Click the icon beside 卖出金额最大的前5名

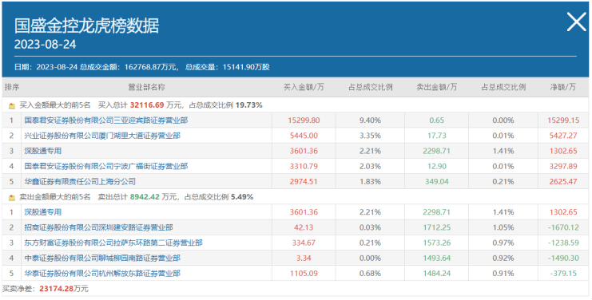[x=12, y=198]
